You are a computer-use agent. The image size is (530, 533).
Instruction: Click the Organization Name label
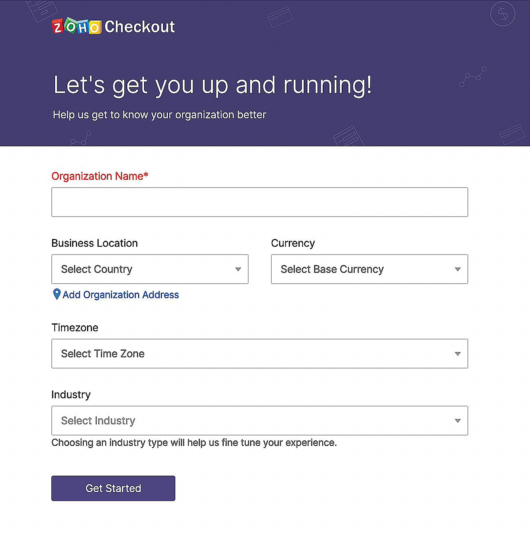pyautogui.click(x=100, y=176)
